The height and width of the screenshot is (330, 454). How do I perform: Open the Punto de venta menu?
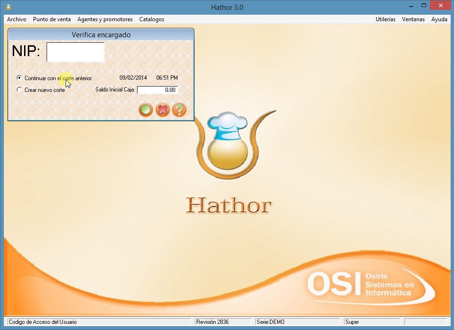coord(52,19)
